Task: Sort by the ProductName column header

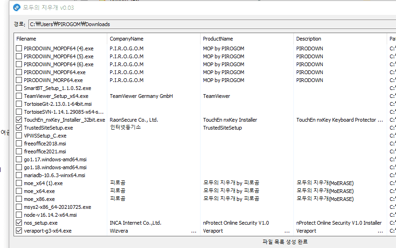Action: 247,39
